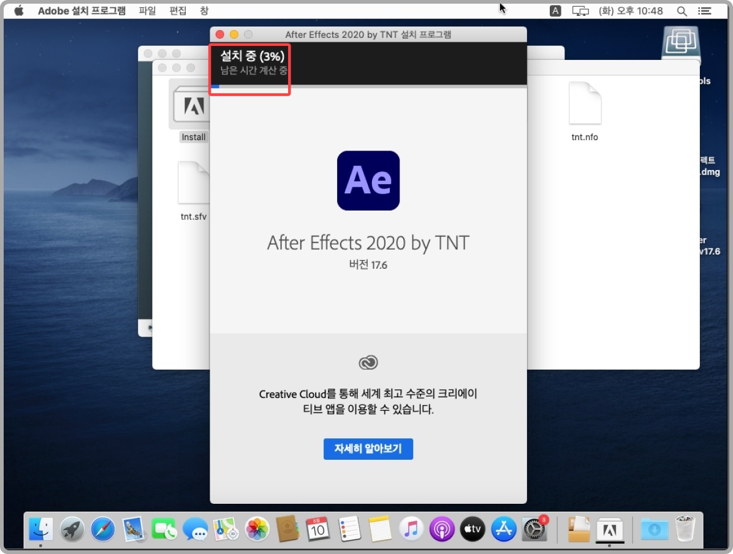The height and width of the screenshot is (554, 733).
Task: Select the Install icon in background Finder window
Action: tap(191, 105)
